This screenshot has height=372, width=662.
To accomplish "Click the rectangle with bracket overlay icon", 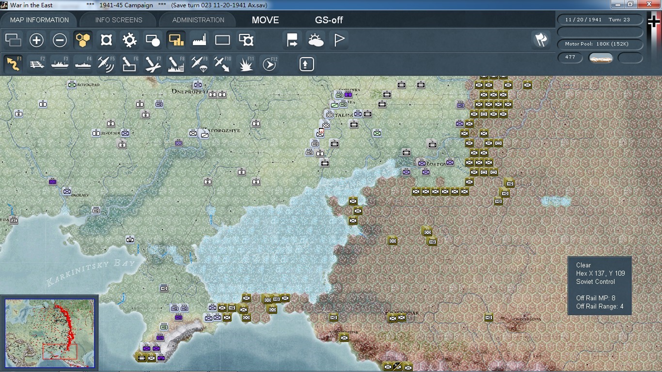I will (x=246, y=40).
